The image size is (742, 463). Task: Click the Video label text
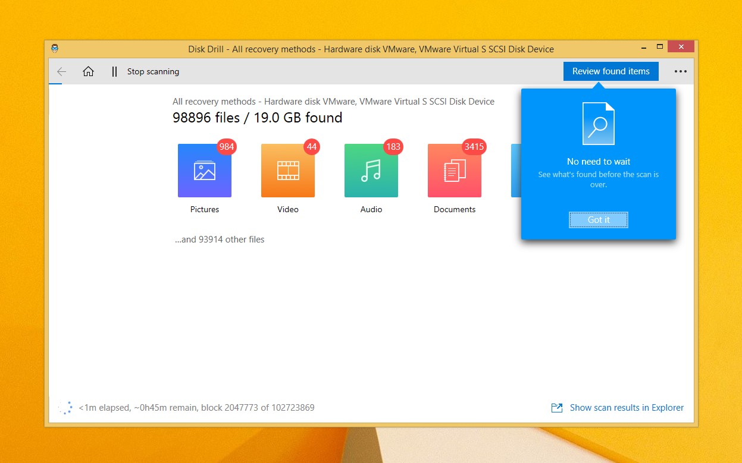288,209
